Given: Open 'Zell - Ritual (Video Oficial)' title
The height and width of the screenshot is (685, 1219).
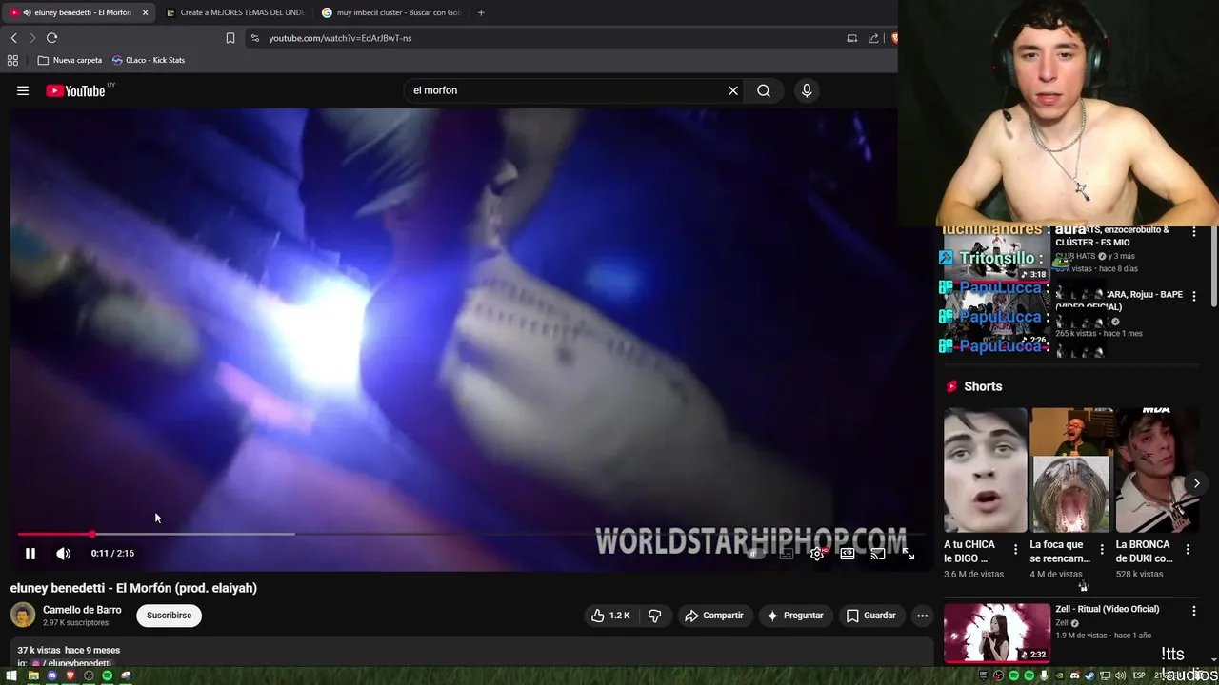Looking at the screenshot, I should pos(1108,609).
